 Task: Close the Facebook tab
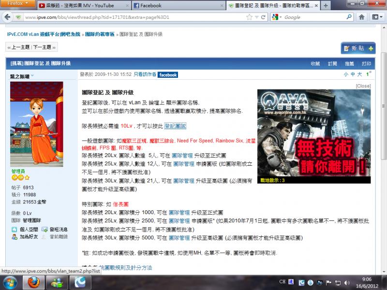(222, 5)
